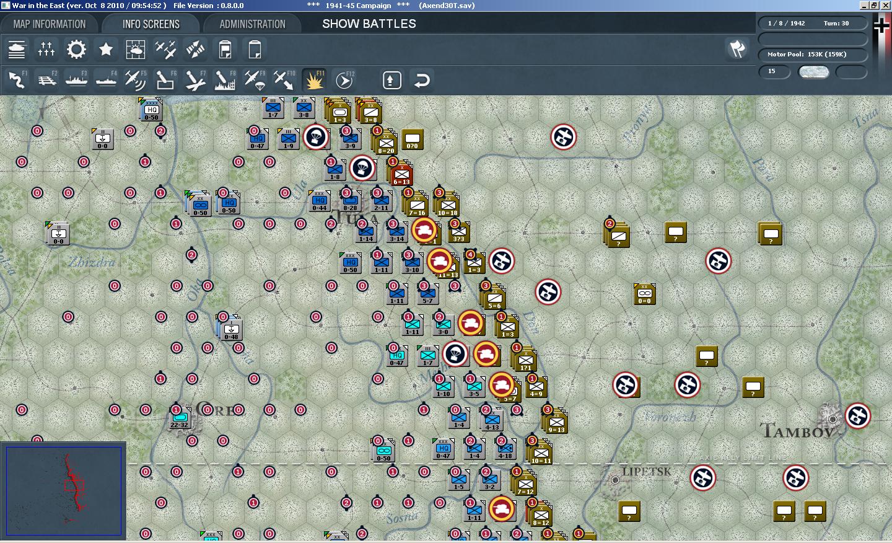Select the unit labeled 2-11

point(382,201)
